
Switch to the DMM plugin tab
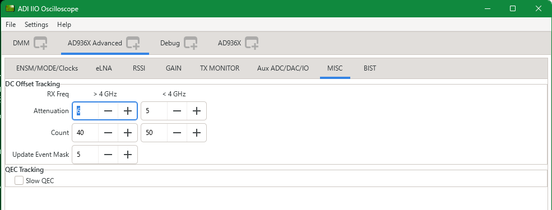(x=21, y=43)
